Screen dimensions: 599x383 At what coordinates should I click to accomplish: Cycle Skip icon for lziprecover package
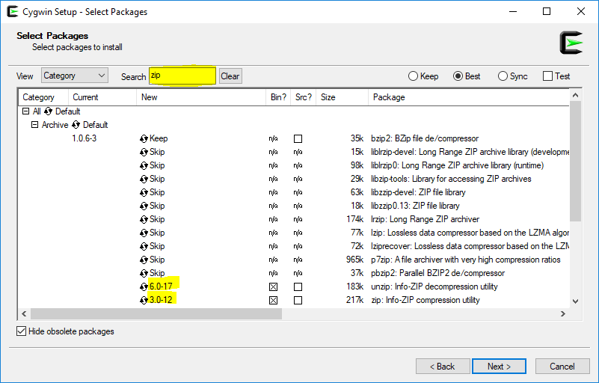[144, 246]
